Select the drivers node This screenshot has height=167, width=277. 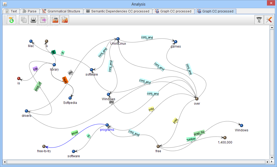coord(26,111)
